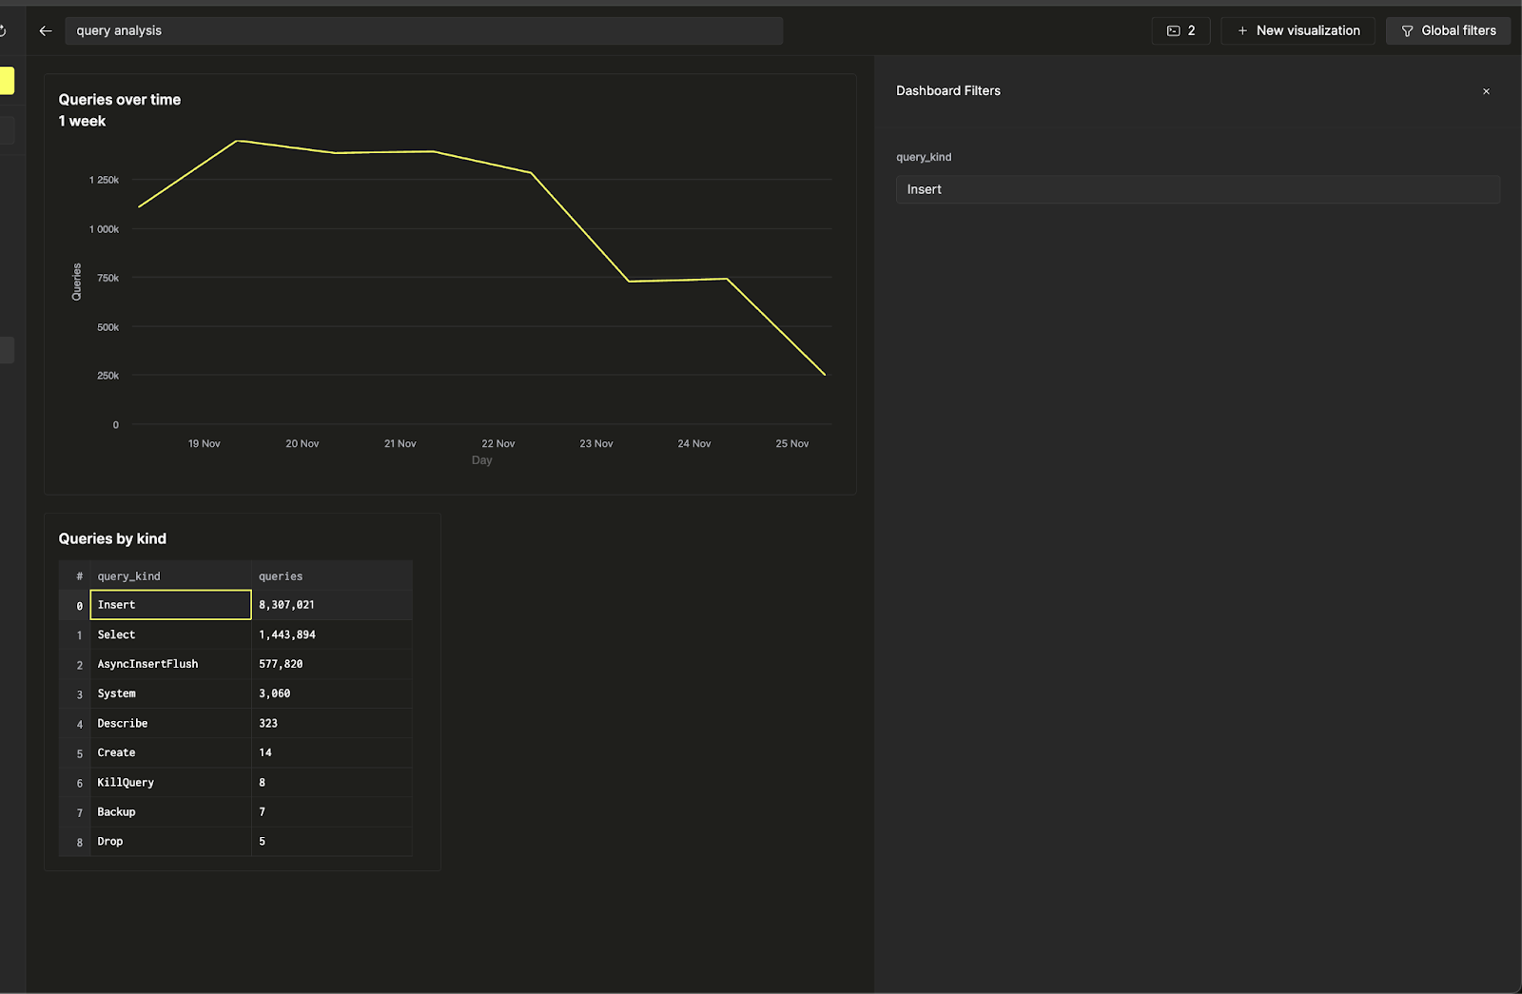1522x994 pixels.
Task: Select the highlighted yellow visualization in the sidebar
Action: tap(7, 81)
